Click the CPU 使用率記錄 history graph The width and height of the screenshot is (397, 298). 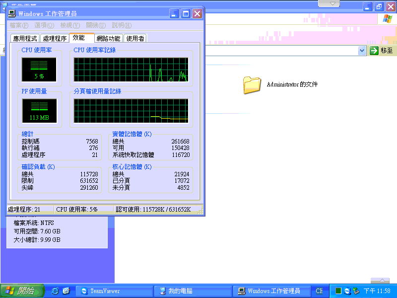(131, 70)
